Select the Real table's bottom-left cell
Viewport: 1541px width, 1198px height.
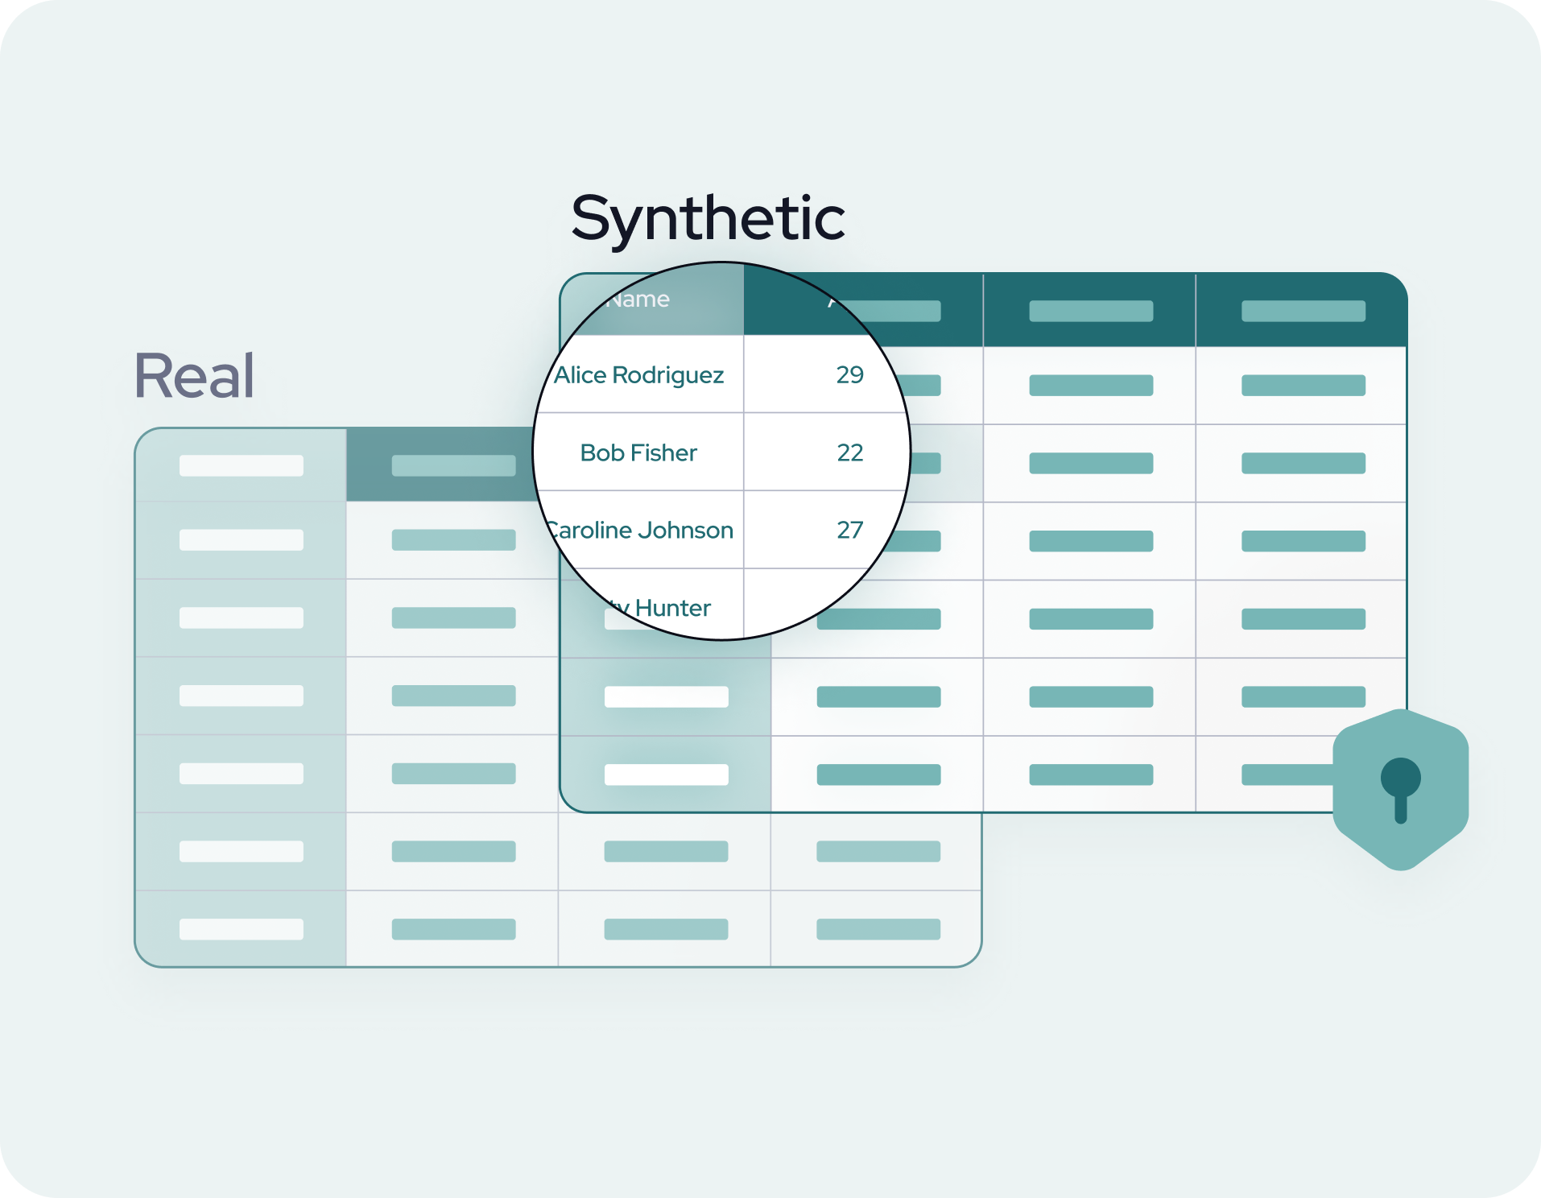click(x=241, y=928)
